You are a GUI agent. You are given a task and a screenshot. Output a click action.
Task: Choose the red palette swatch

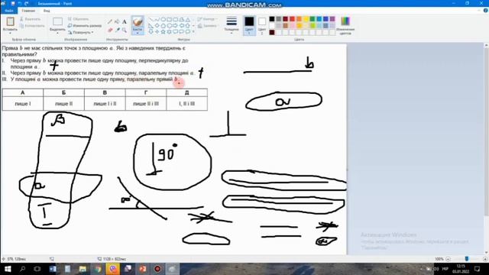click(292, 19)
